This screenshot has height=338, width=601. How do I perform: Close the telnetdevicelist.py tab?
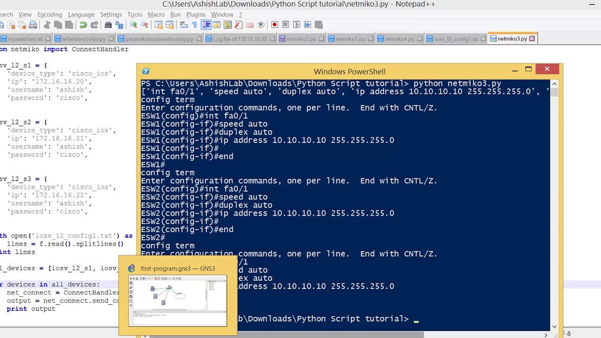[111, 39]
